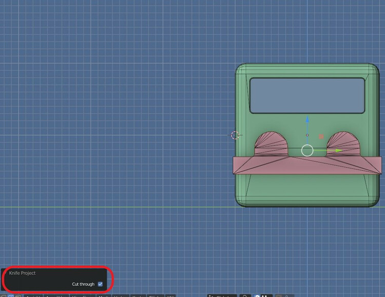Click the green Y-axis gizmo arrow
The height and width of the screenshot is (297, 385).
point(338,151)
